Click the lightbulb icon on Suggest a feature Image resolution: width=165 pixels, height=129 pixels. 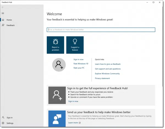75,41
